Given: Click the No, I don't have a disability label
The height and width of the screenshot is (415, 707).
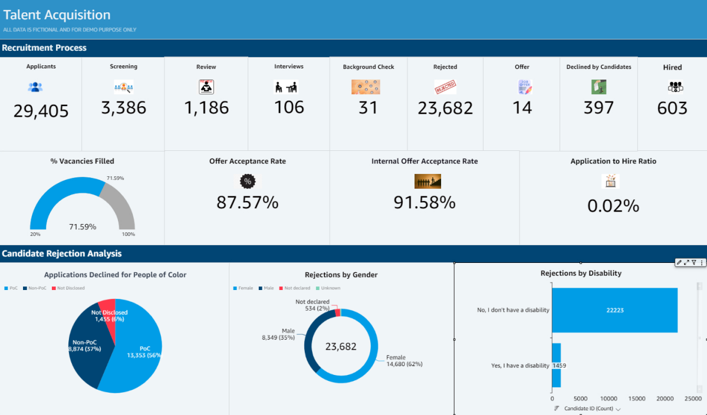Looking at the screenshot, I should point(513,310).
